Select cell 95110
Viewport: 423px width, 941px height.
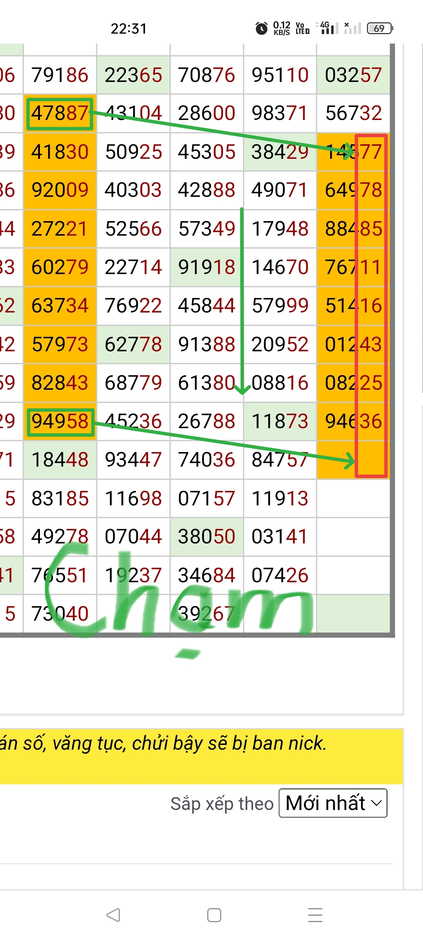(x=280, y=75)
